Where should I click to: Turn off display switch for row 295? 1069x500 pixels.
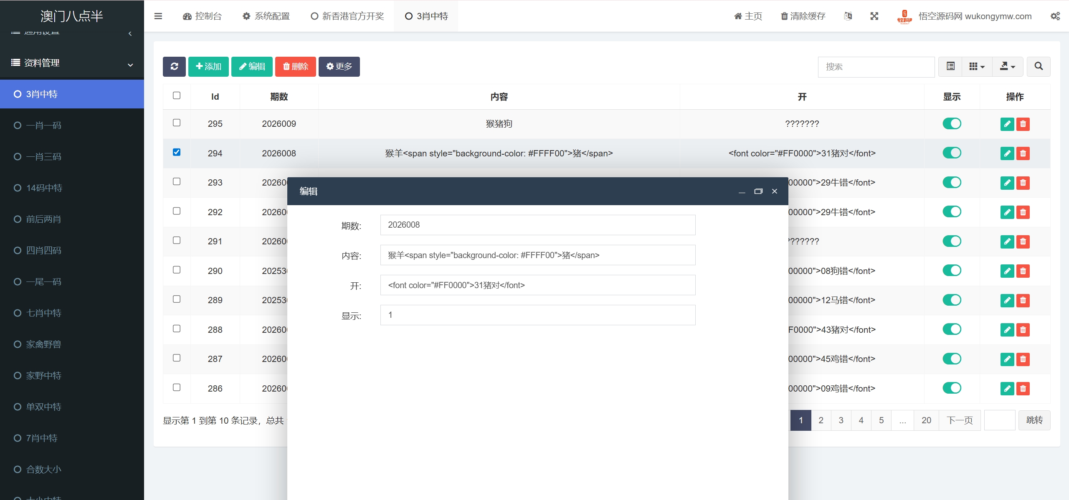[952, 123]
